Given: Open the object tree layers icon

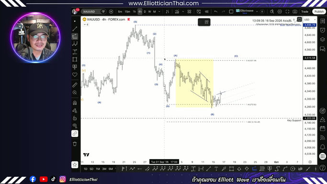Looking at the screenshot, I should pos(322,39).
